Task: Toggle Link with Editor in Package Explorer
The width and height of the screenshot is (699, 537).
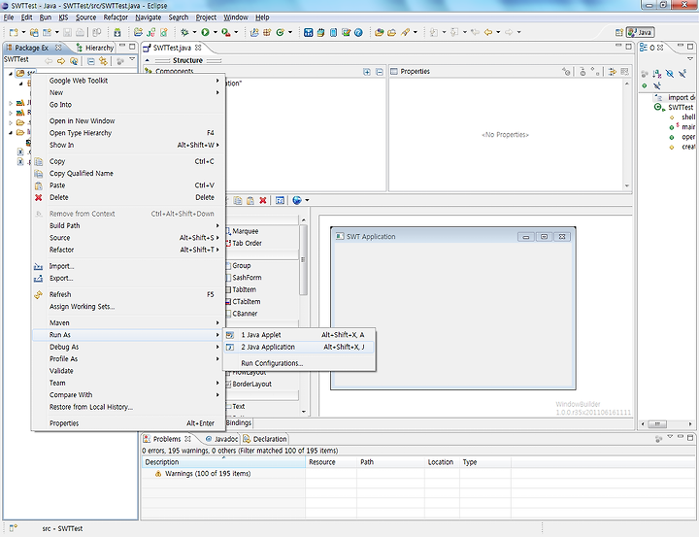Action: pos(103,61)
